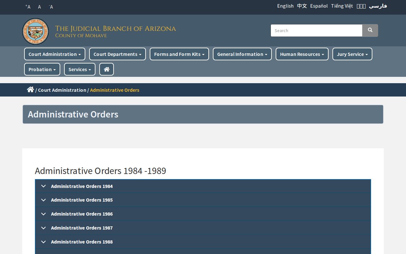The height and width of the screenshot is (254, 406).
Task: Click The Judicial Branch of Arizona title
Action: (x=115, y=29)
